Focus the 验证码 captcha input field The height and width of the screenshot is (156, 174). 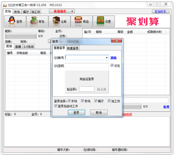click(x=87, y=89)
